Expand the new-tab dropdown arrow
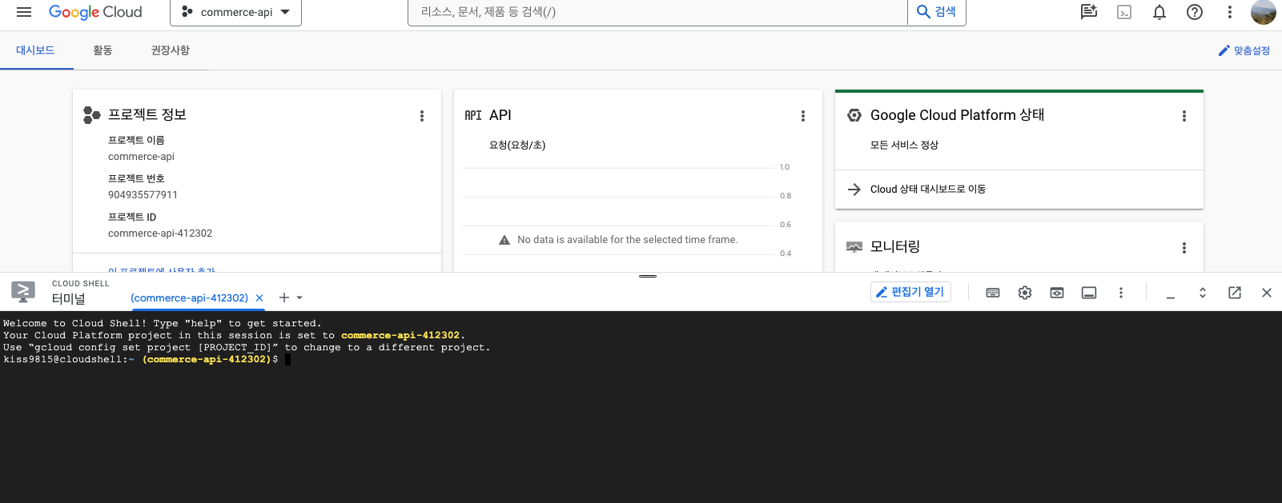 point(299,297)
